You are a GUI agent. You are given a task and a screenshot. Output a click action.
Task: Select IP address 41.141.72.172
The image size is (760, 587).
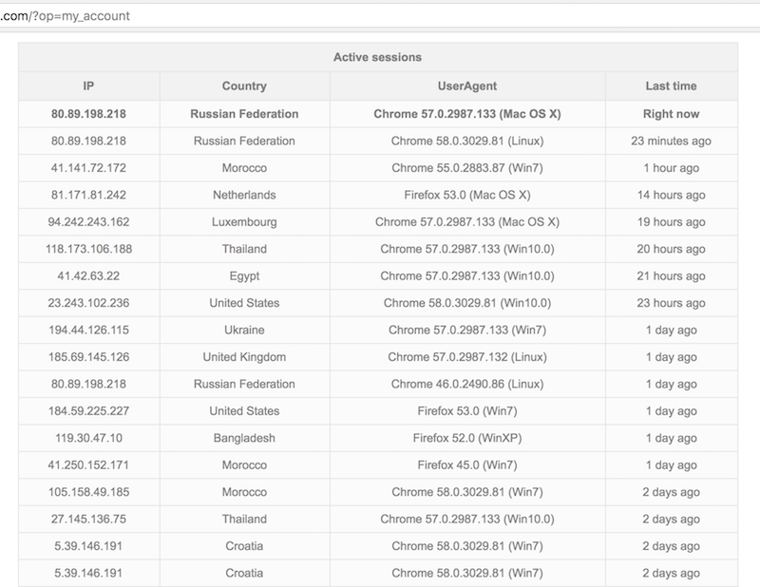(x=88, y=168)
